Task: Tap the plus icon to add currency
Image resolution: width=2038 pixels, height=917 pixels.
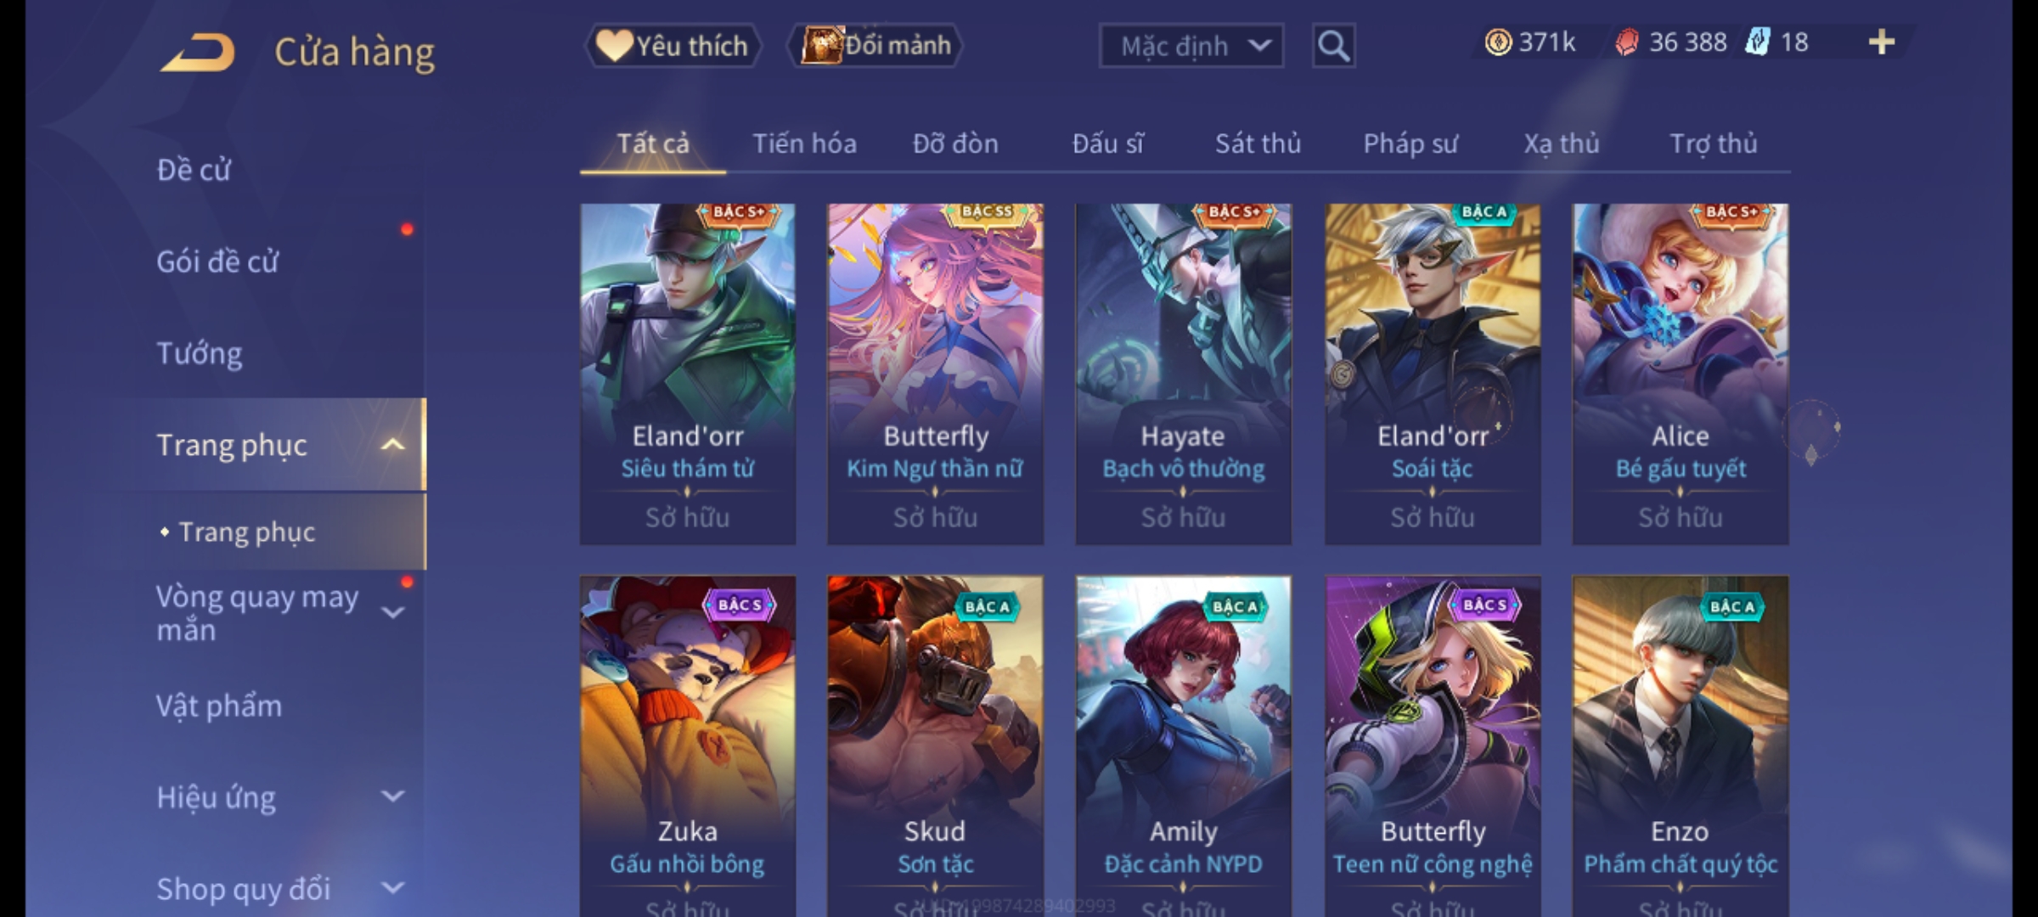Action: pyautogui.click(x=1882, y=42)
